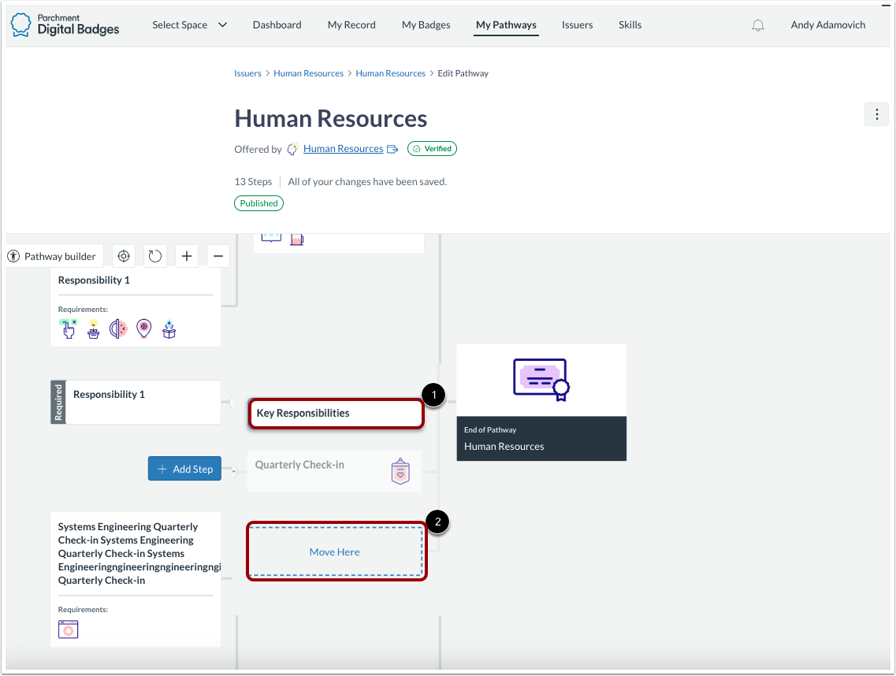
Task: Open the Dashboard menu item
Action: [277, 24]
